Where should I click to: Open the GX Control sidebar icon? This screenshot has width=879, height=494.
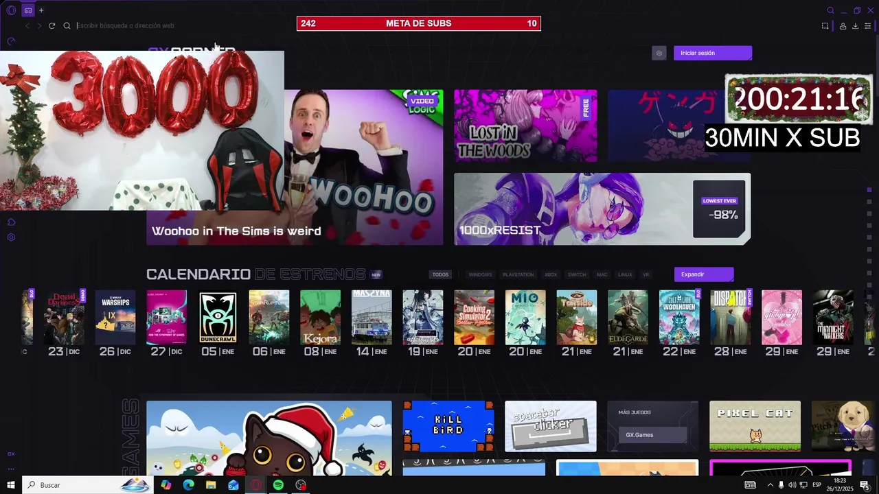coord(11,42)
